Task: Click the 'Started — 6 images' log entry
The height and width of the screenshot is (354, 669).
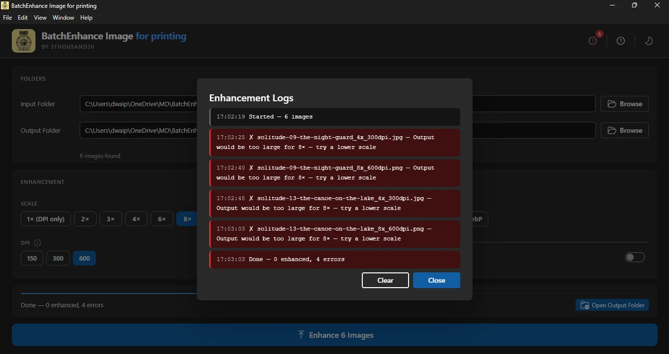Action: pyautogui.click(x=335, y=117)
